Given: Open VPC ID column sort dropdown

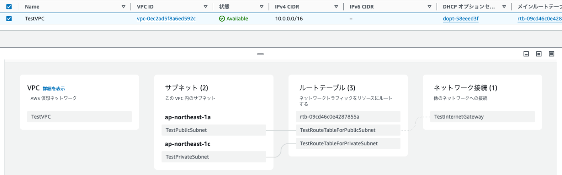Looking at the screenshot, I should coord(206,7).
